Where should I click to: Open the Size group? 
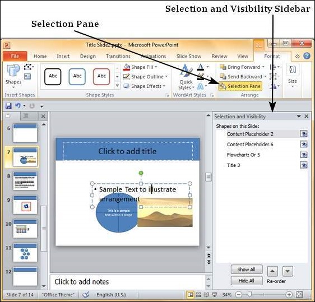293,76
